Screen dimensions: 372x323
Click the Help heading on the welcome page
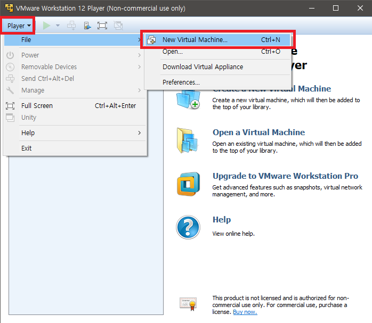click(x=222, y=220)
